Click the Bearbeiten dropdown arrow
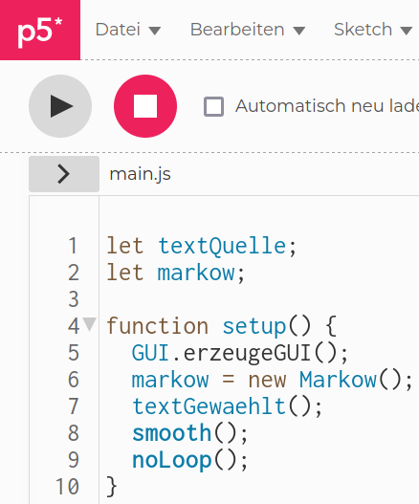 tap(299, 31)
